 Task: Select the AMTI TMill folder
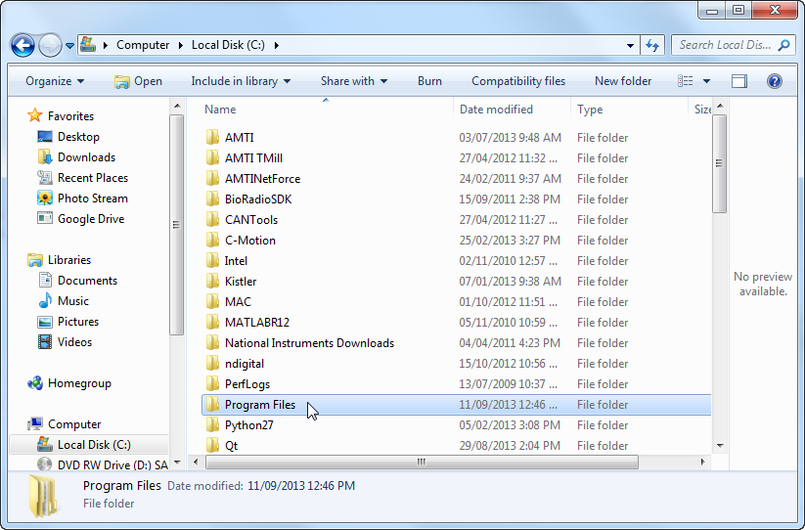457,158
